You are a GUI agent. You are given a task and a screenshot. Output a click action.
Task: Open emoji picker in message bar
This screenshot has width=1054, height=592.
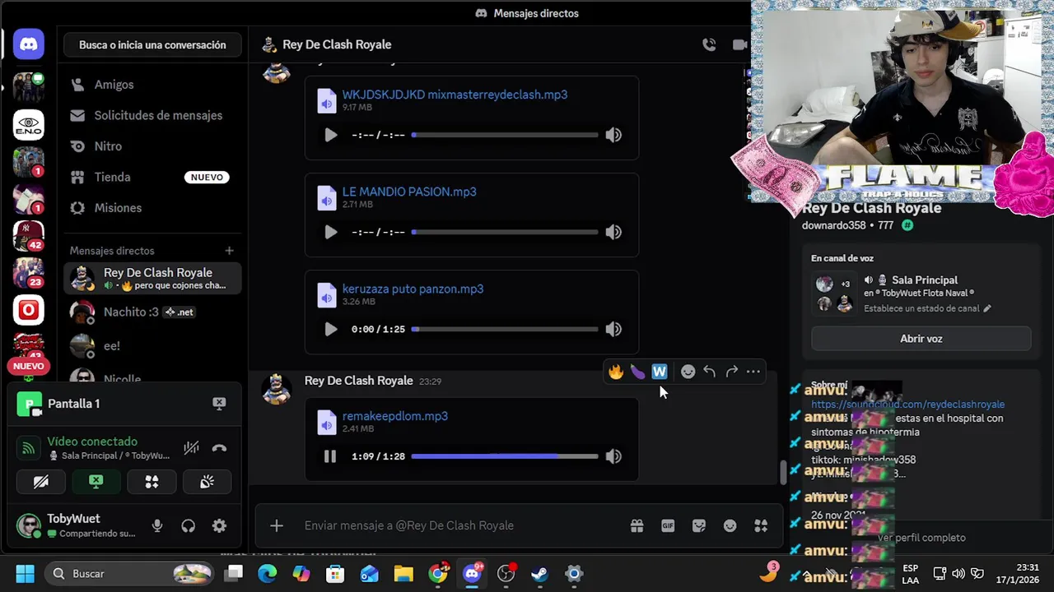click(x=730, y=525)
